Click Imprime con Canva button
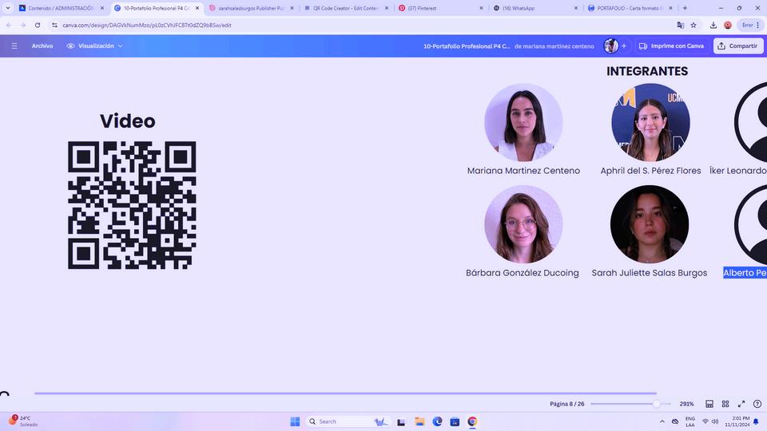 pyautogui.click(x=671, y=46)
